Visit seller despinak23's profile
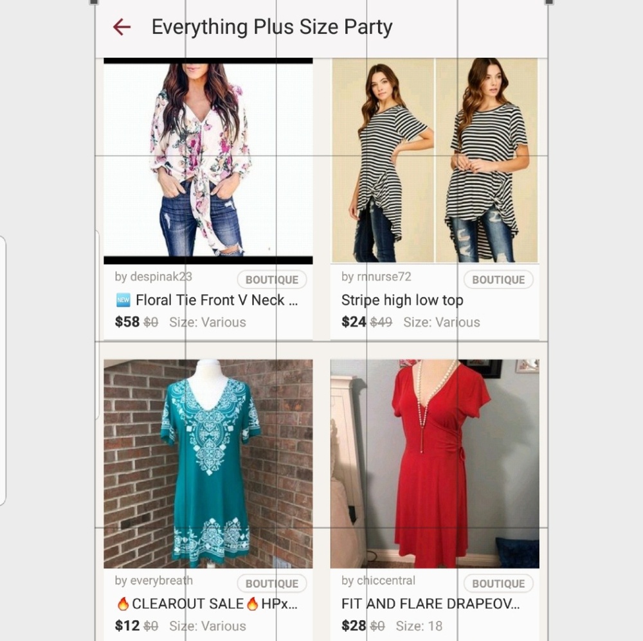 point(153,277)
